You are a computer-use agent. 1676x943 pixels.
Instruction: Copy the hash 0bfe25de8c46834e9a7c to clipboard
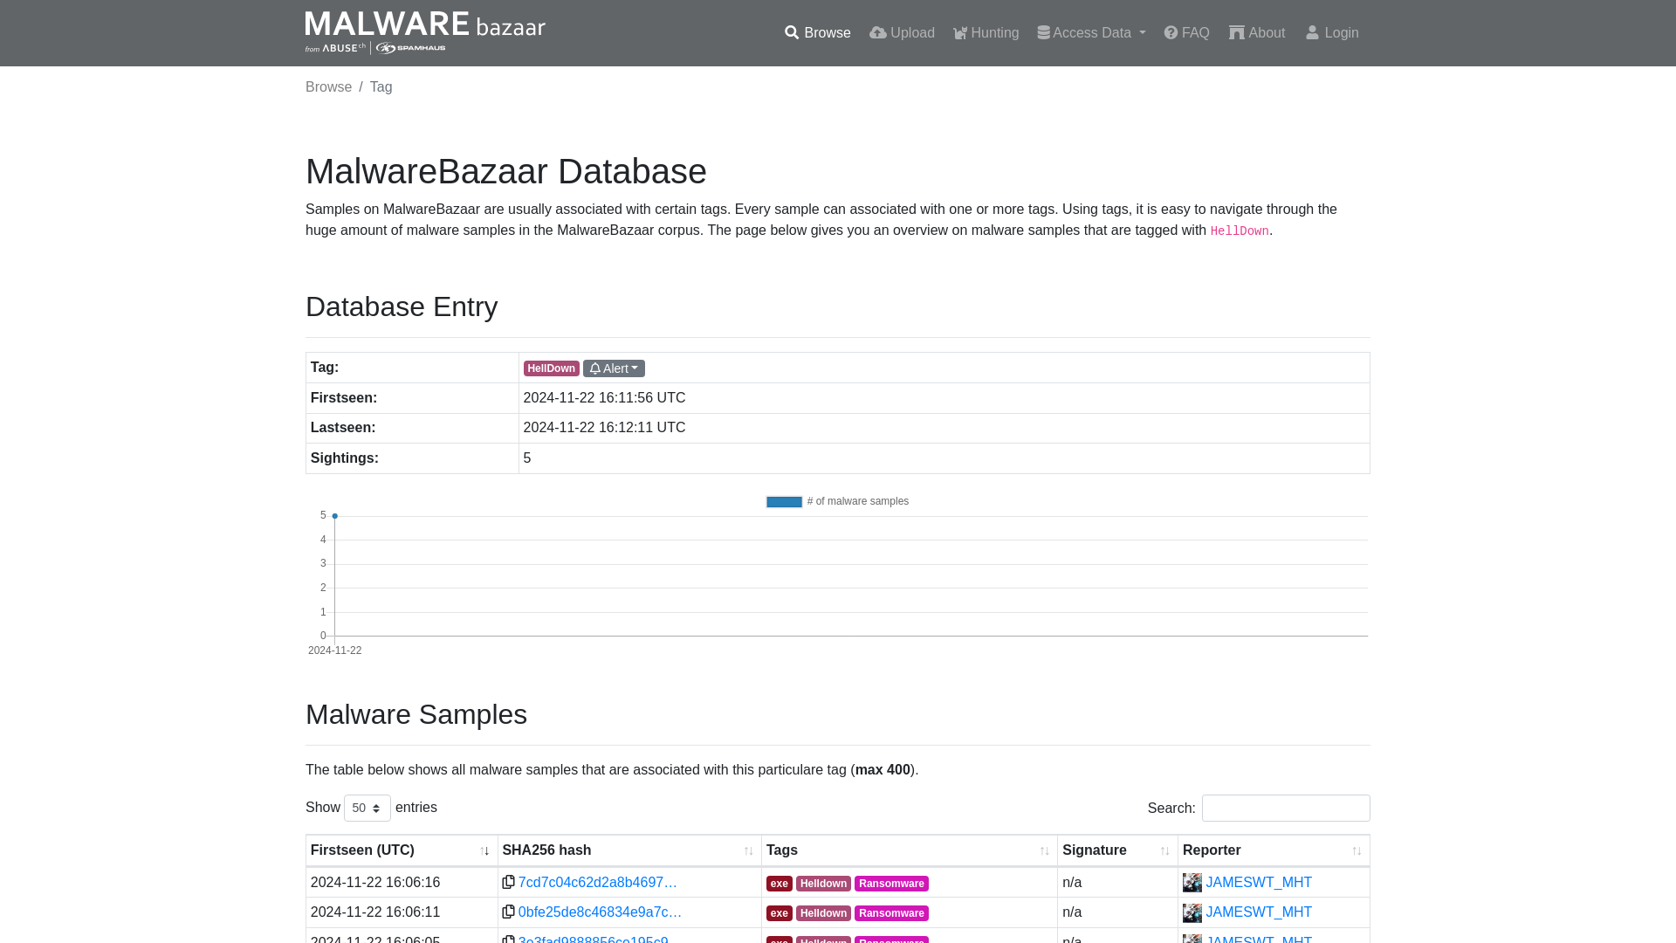coord(508,912)
